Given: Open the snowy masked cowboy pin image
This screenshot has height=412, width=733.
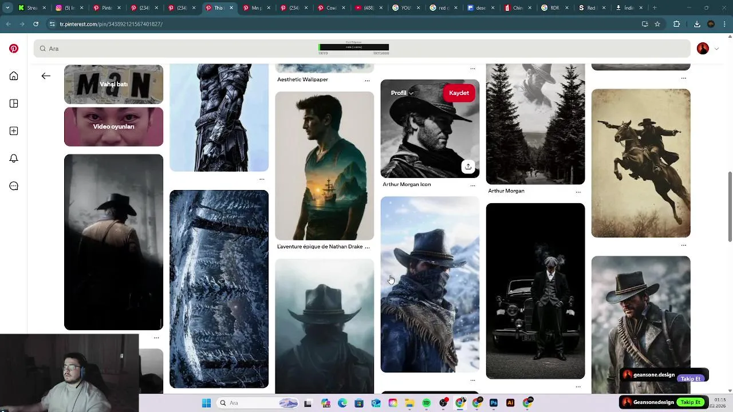Looking at the screenshot, I should 430,284.
